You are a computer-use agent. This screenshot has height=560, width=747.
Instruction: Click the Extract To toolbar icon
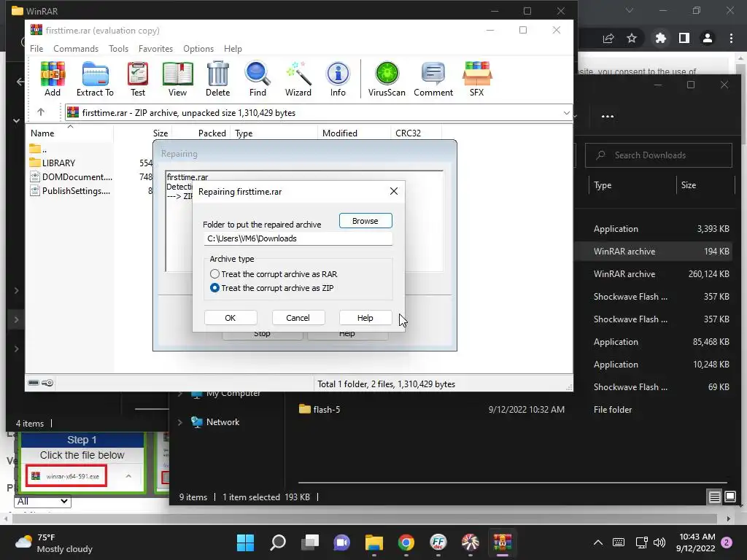pyautogui.click(x=96, y=79)
